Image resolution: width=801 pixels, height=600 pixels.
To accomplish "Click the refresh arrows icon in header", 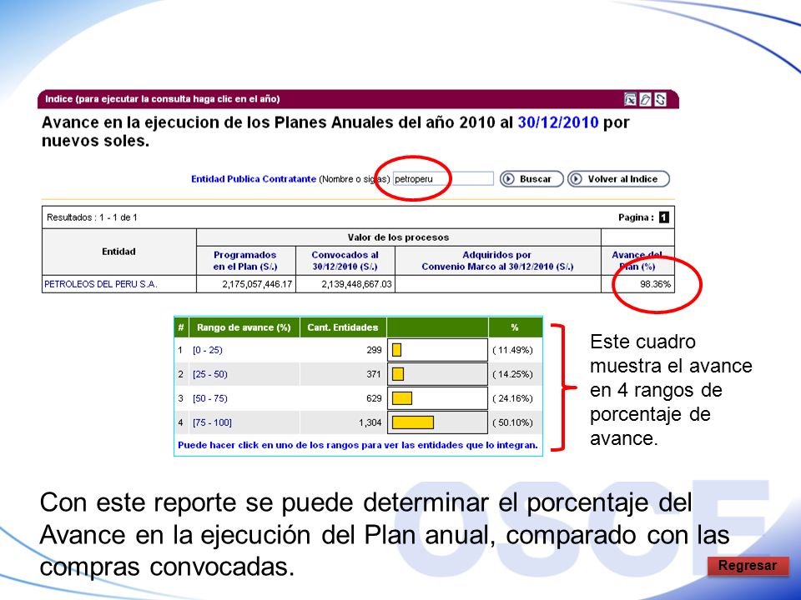I will pyautogui.click(x=660, y=99).
